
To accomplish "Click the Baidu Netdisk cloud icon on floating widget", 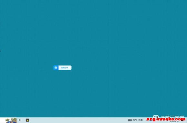I will coord(56,68).
